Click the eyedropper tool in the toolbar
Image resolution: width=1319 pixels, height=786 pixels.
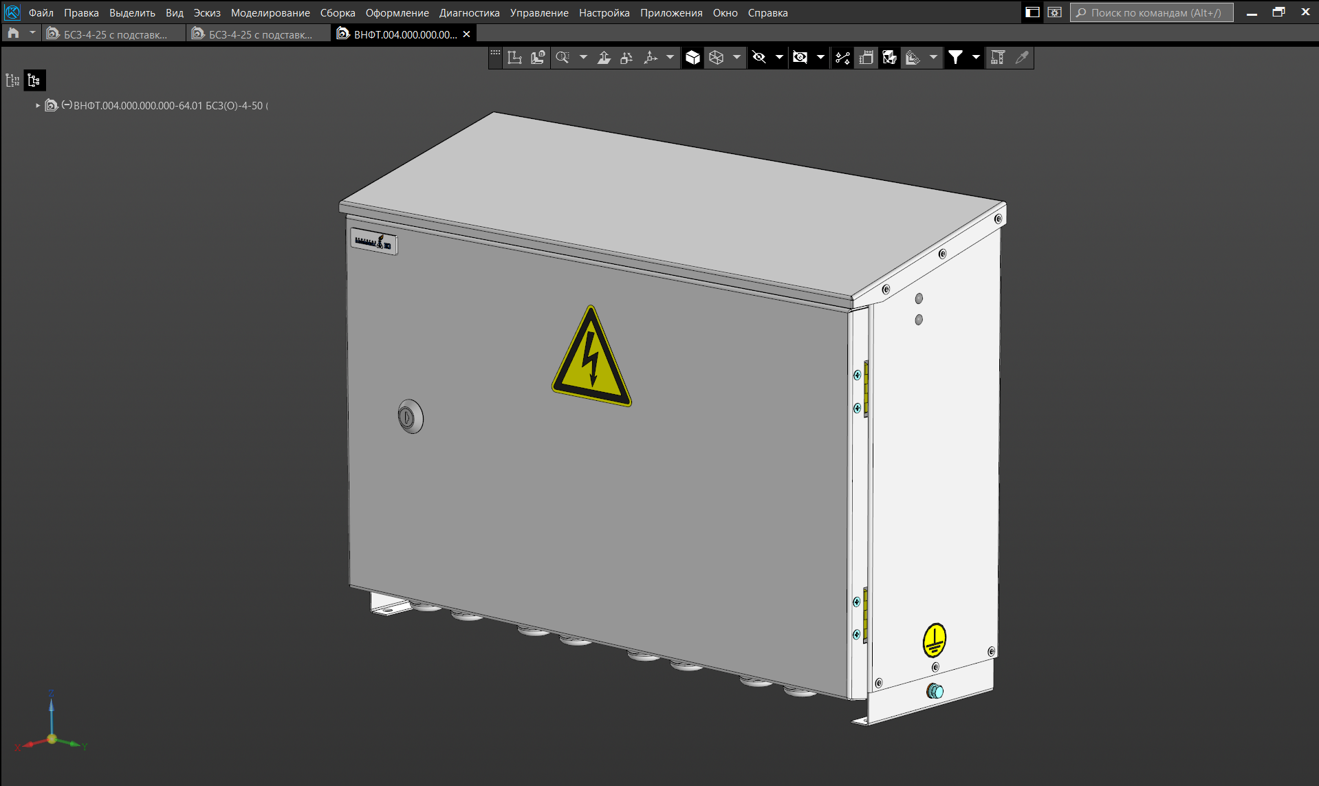[1022, 58]
